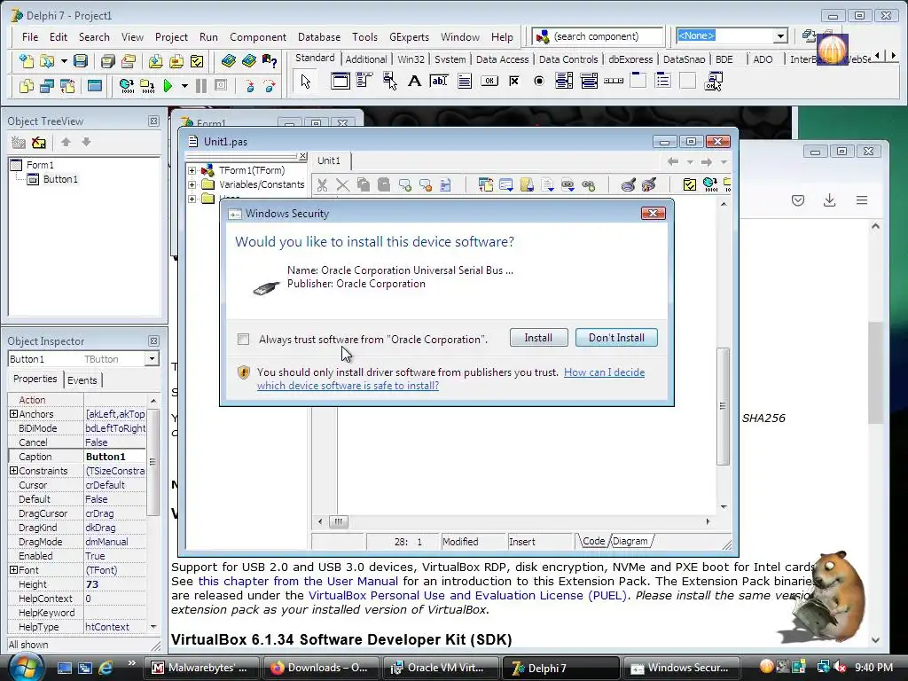Select the TCheckBox component in palette
This screenshot has height=681, width=908.
(x=514, y=81)
